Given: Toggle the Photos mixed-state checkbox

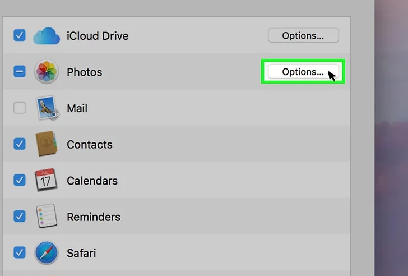Looking at the screenshot, I should (x=20, y=72).
